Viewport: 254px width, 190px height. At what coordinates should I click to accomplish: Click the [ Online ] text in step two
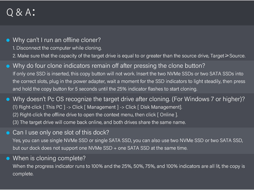pyautogui.click(x=167, y=115)
